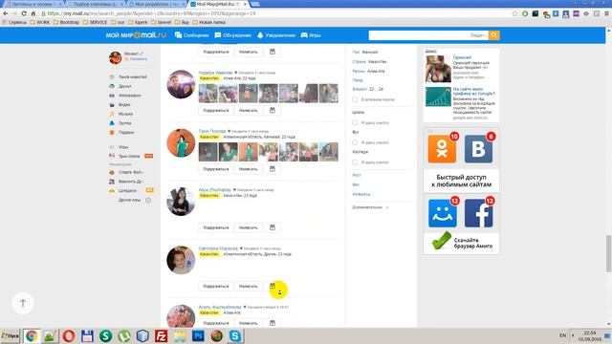Change the Пол filter value
This screenshot has width=612, height=344.
click(x=370, y=52)
